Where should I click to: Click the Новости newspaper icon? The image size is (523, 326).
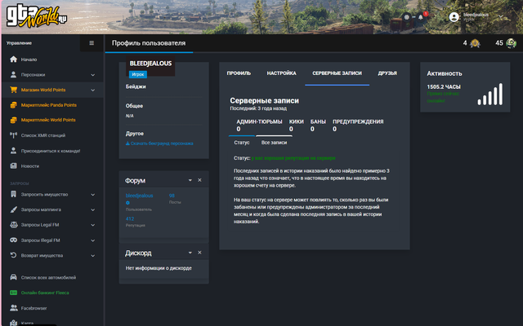coord(13,165)
